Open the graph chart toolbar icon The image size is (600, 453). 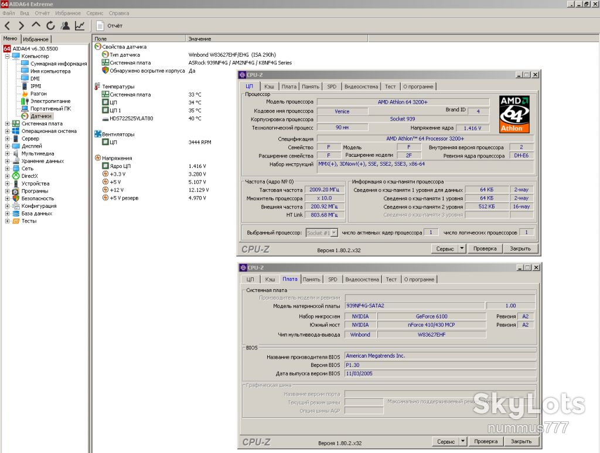tap(80, 26)
